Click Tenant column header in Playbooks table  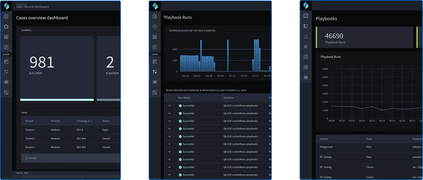click(324, 139)
